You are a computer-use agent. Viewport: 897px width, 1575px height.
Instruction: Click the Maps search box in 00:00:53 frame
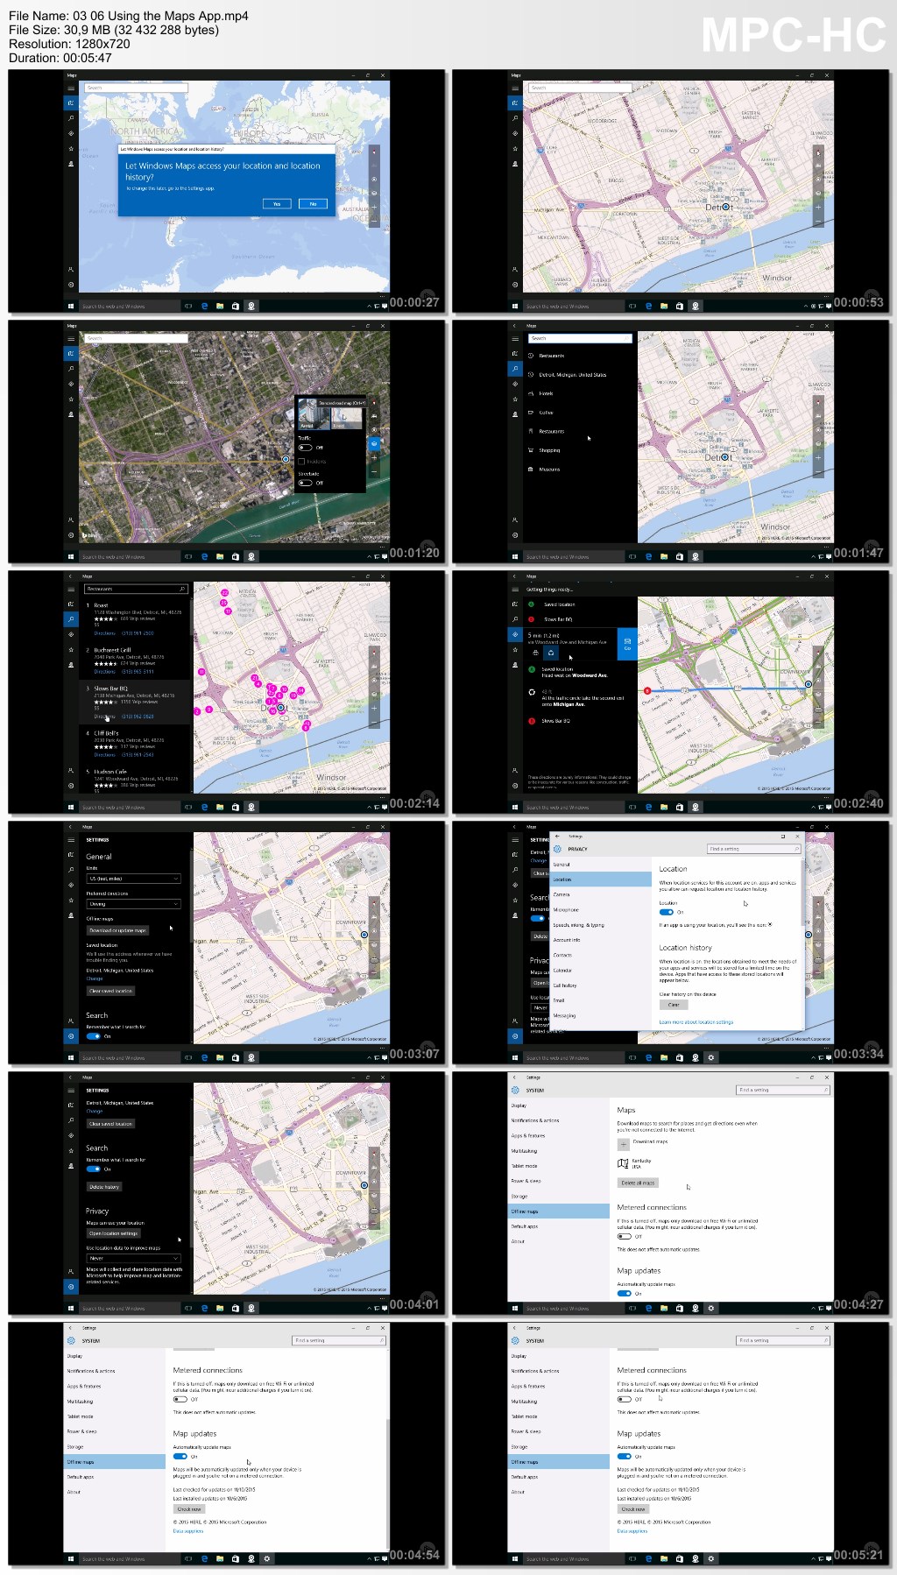(x=580, y=88)
